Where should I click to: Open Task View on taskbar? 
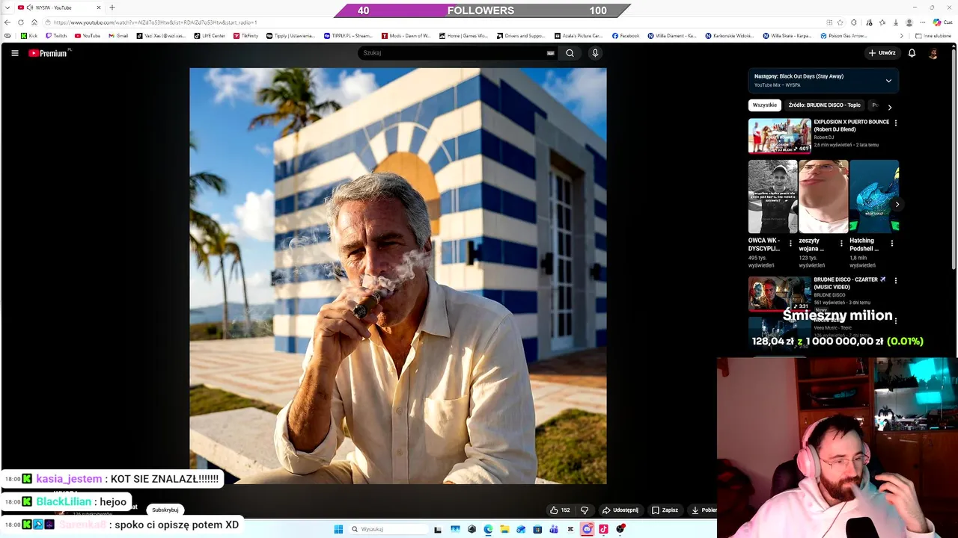tap(438, 529)
